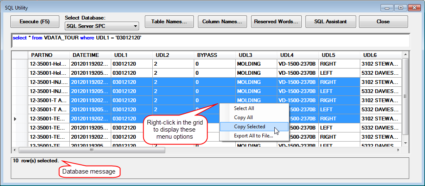Open the Select Database dropdown
Viewport: 425px width, 186px height.
tap(102, 27)
